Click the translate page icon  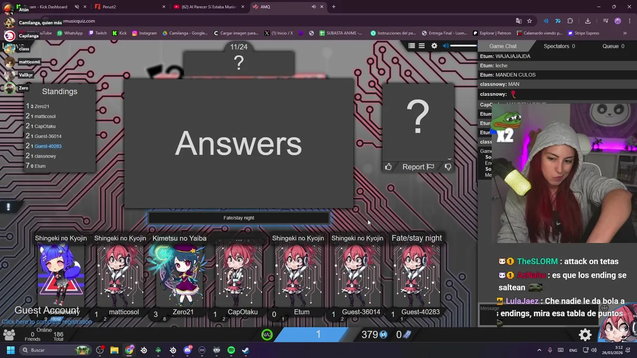[x=519, y=21]
